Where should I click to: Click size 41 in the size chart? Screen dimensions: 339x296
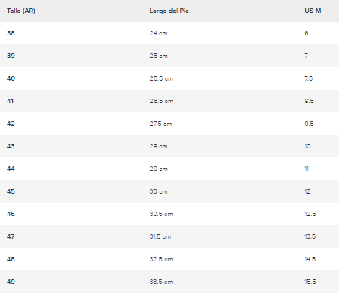tap(10, 101)
